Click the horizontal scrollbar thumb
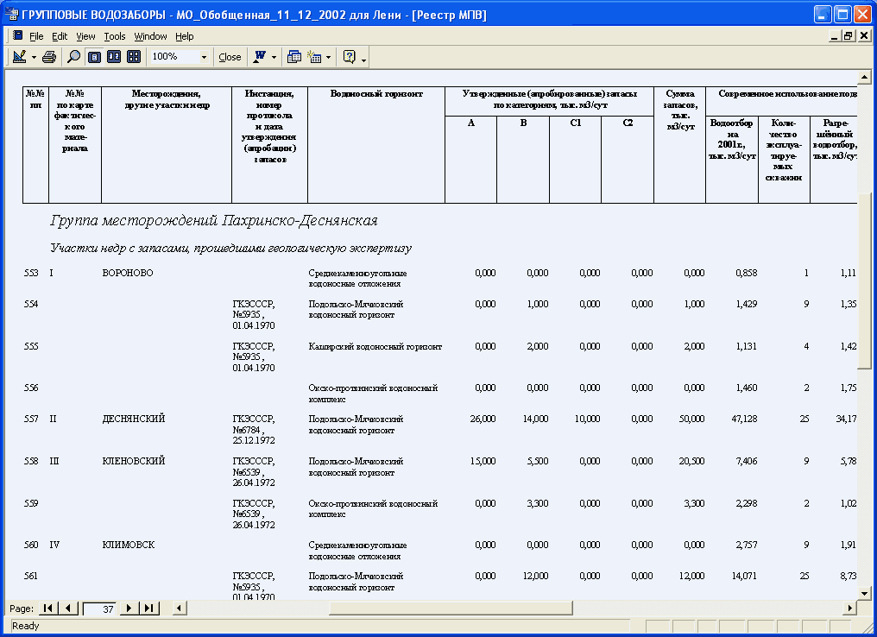The height and width of the screenshot is (637, 877). 451,609
